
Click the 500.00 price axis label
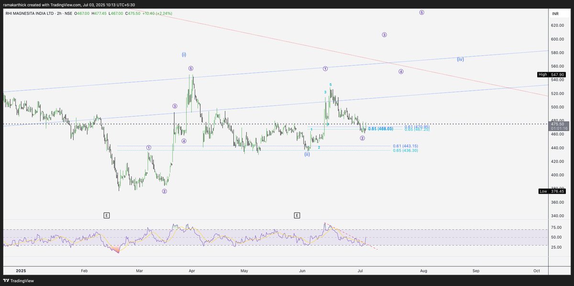tap(558, 107)
